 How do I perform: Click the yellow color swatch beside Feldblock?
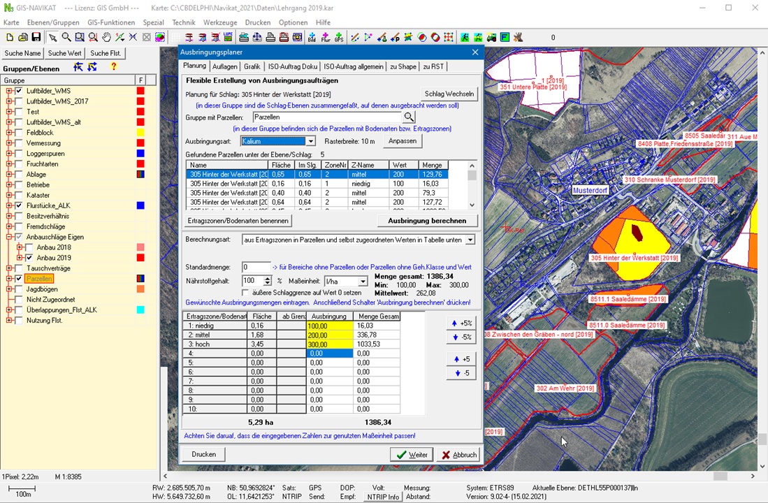click(140, 133)
